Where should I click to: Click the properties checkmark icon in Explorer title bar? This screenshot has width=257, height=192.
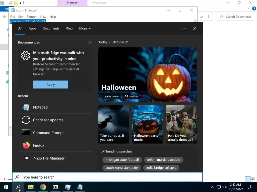point(10,3)
